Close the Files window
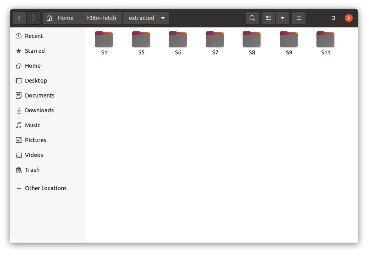Viewport: 368px width, 254px height. click(x=349, y=18)
